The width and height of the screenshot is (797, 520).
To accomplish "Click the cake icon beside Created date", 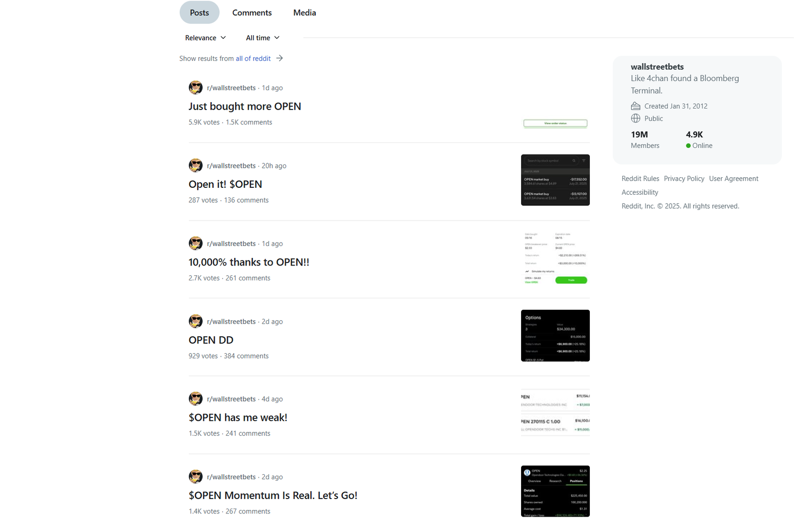I will click(636, 106).
